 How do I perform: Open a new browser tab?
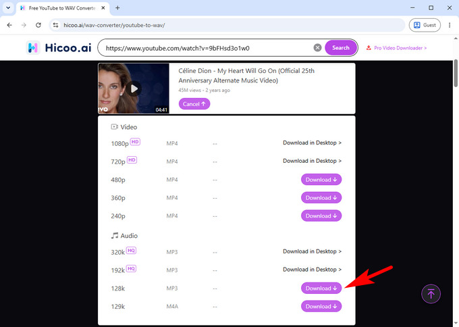pos(117,8)
